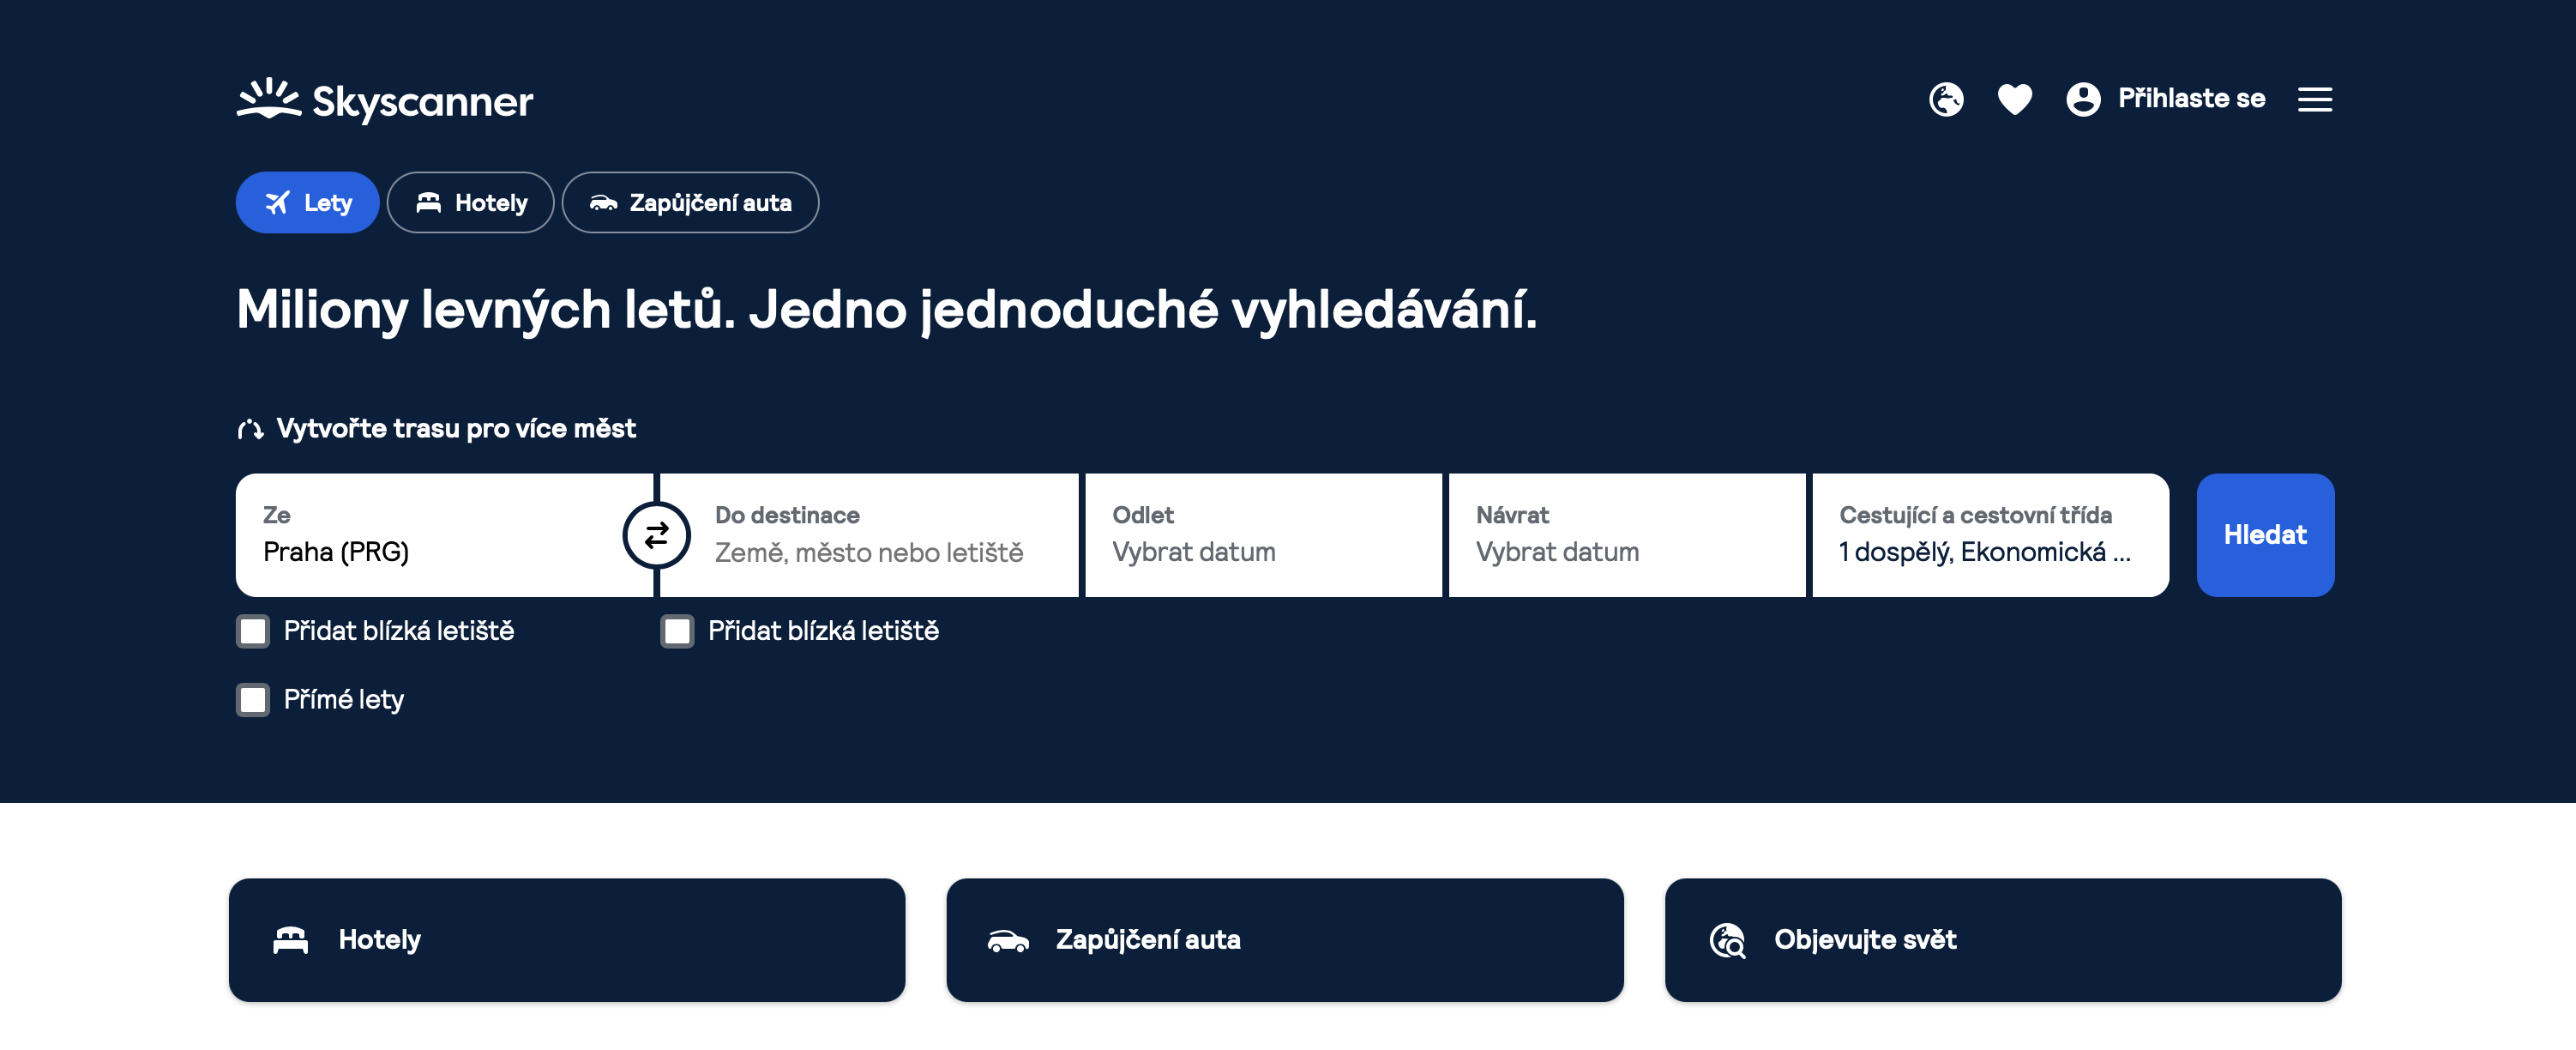Click the swap origin and destination arrows
Viewport: 2576px width, 1050px height.
657,535
